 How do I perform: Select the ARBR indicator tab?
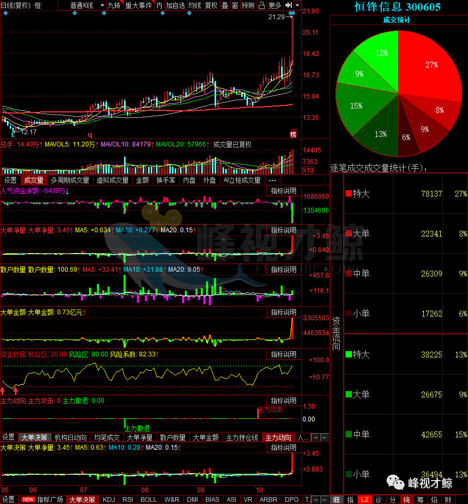point(268,500)
